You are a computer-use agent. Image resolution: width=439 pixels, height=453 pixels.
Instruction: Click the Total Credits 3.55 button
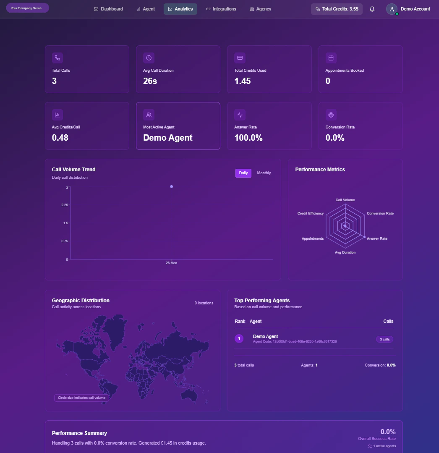pyautogui.click(x=337, y=8)
